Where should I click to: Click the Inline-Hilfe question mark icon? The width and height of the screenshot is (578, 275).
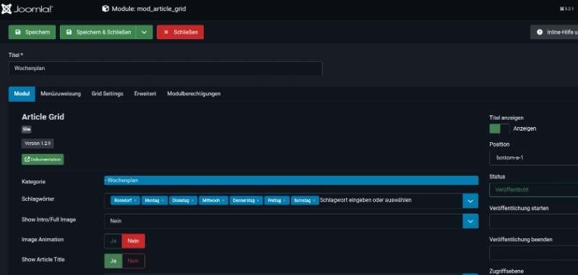tap(540, 32)
